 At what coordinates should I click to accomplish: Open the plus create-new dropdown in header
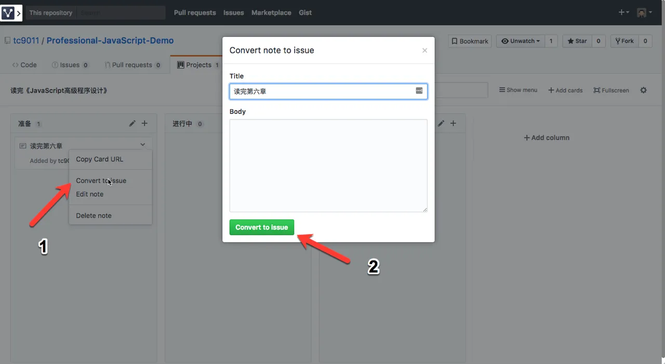[x=623, y=12]
